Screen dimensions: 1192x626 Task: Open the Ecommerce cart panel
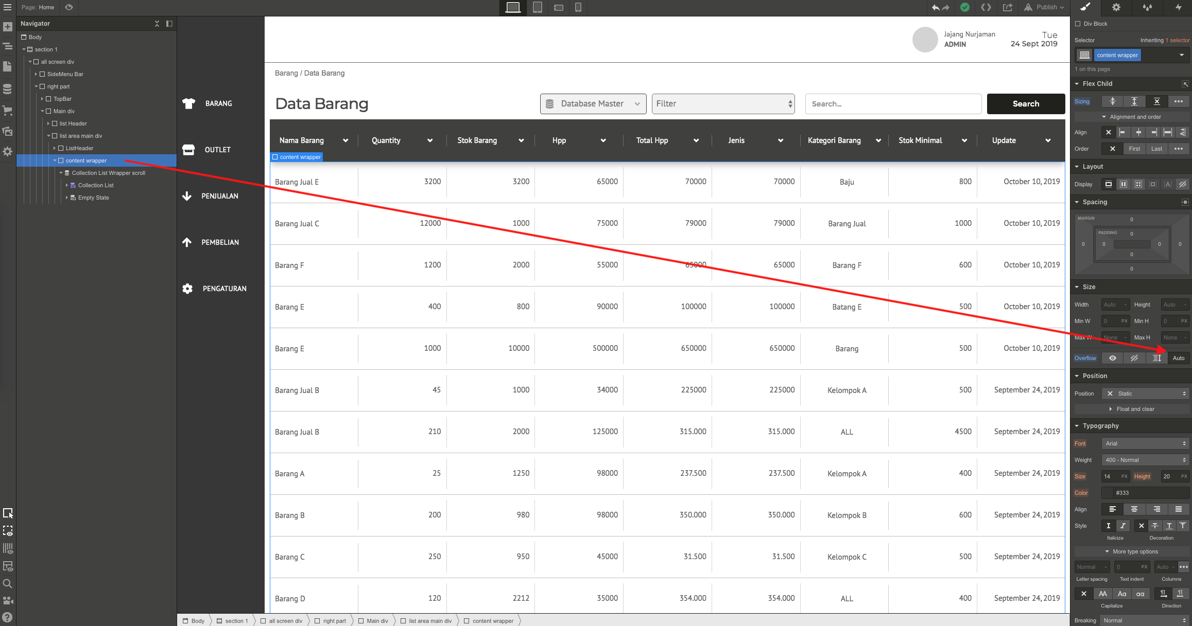(x=8, y=110)
